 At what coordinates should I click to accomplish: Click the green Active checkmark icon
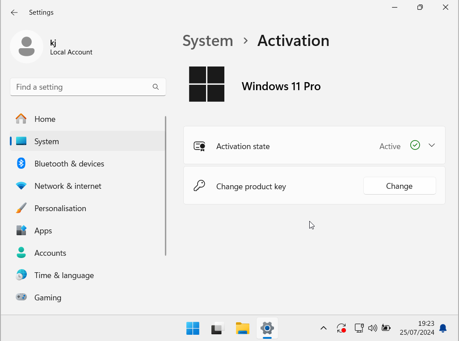(x=415, y=145)
